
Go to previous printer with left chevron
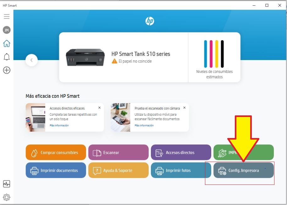[32, 60]
